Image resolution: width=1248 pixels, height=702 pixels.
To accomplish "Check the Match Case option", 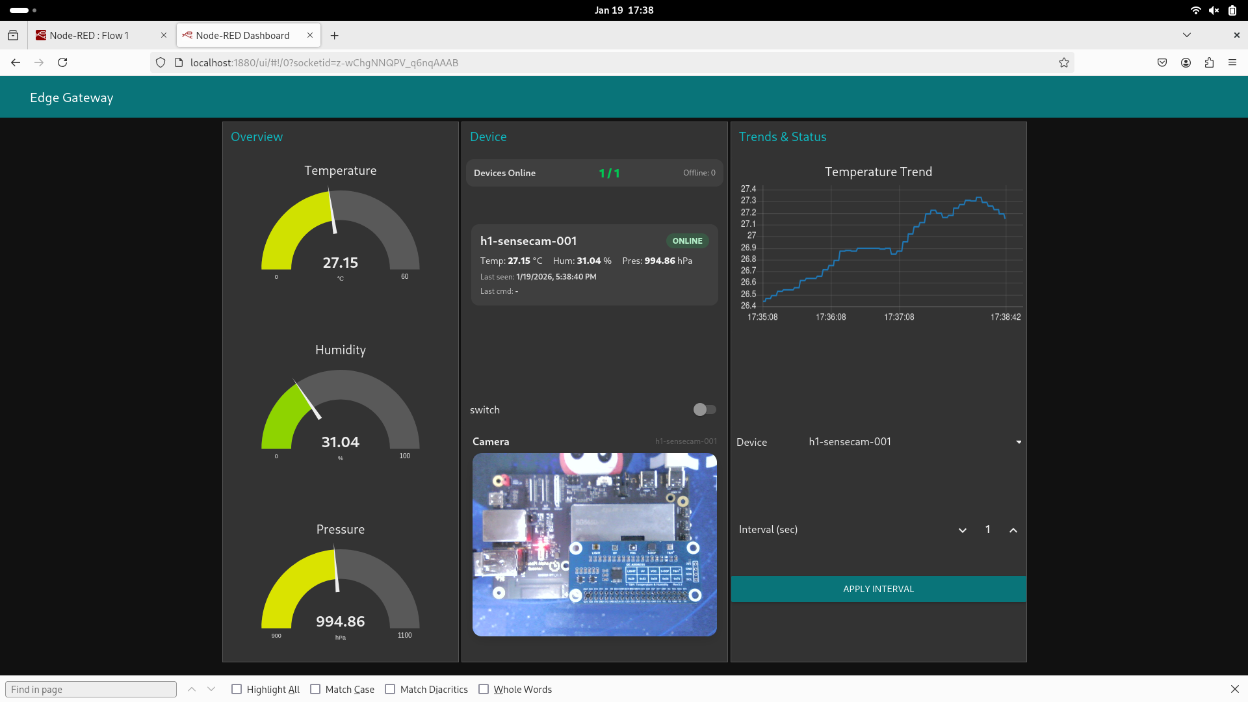I will [315, 689].
